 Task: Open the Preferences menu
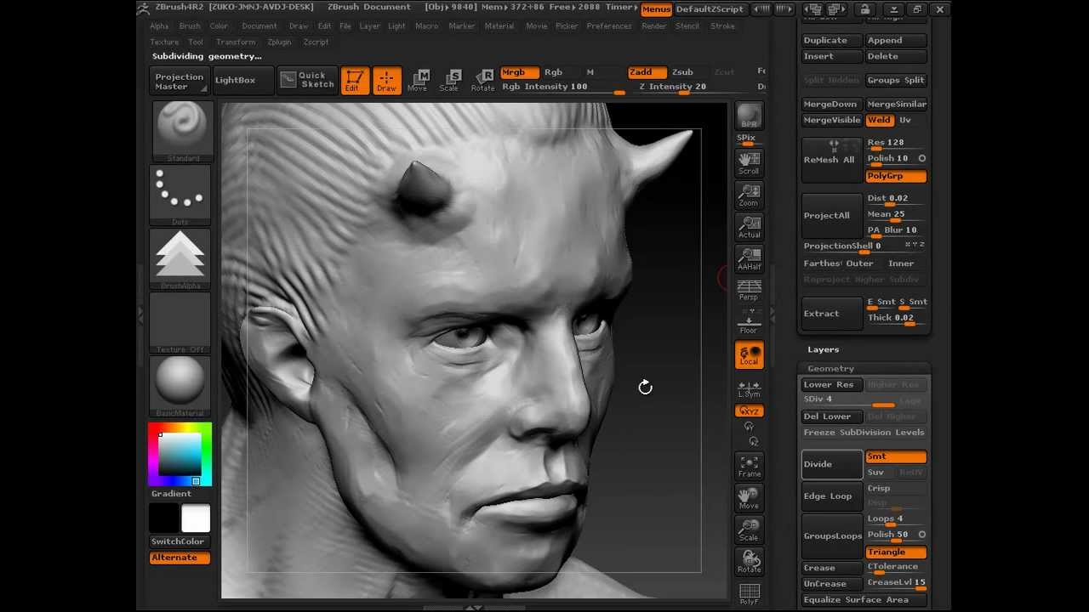(609, 26)
